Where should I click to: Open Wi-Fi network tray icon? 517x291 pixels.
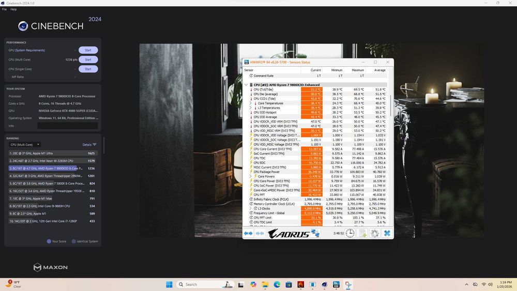click(484, 284)
